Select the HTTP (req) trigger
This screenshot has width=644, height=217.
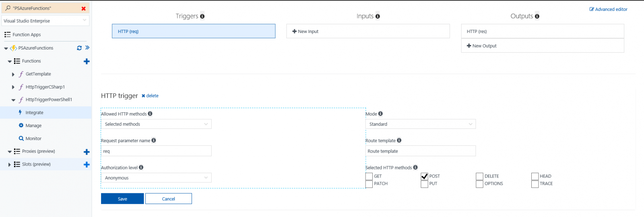[x=194, y=31]
